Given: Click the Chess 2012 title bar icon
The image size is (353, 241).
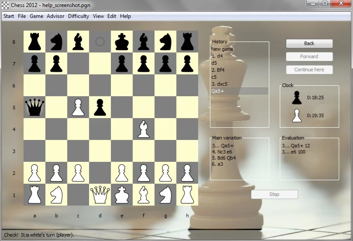Looking at the screenshot, I should (5, 5).
